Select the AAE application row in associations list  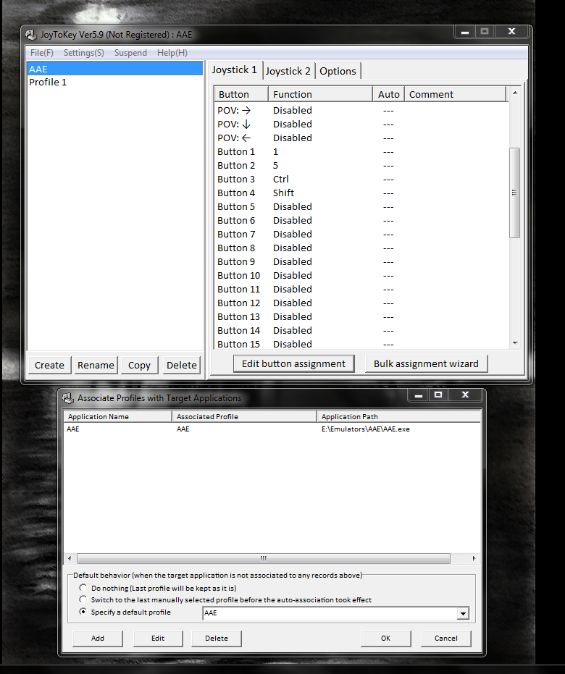(x=272, y=429)
